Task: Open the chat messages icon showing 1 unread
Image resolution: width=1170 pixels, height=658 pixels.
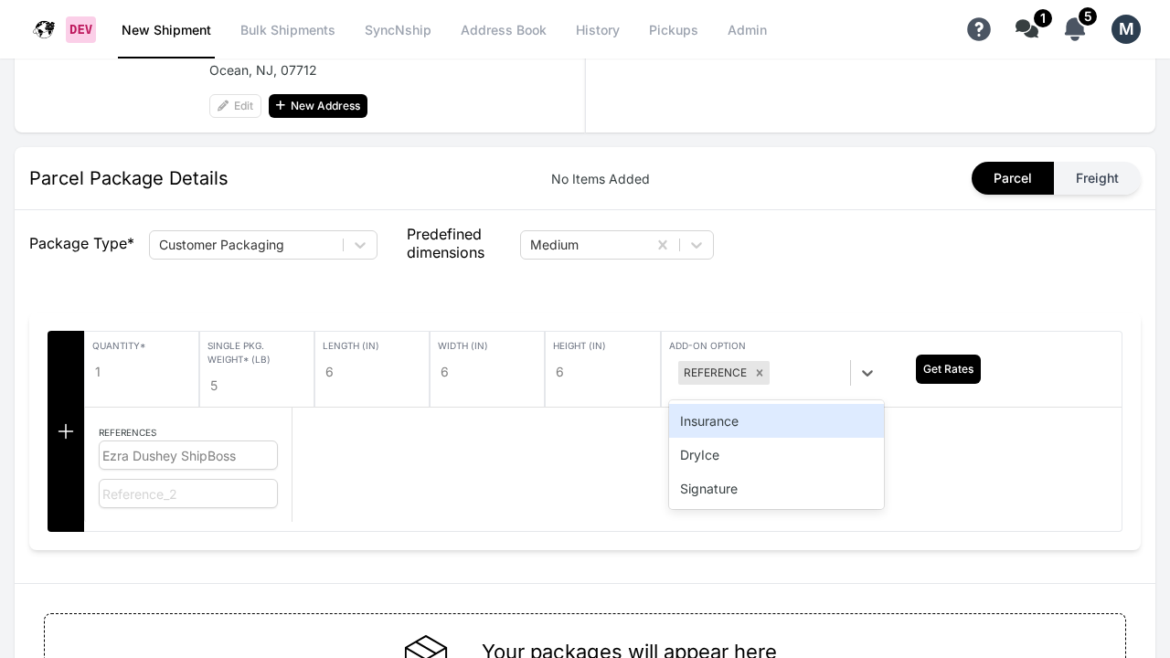Action: [1027, 28]
